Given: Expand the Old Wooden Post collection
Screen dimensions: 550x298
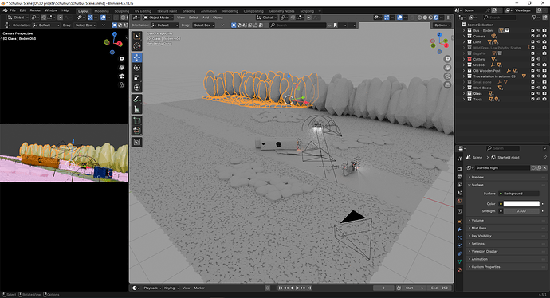Looking at the screenshot, I should (x=464, y=70).
